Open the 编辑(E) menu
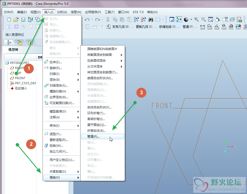Viewport: 247px width, 194px height. click(x=22, y=12)
